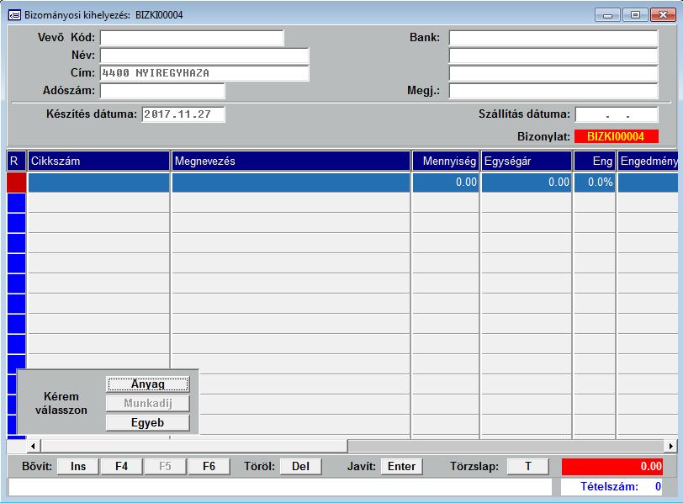Click the horizontal scrollbar thumb
Viewport: 683px width, 503px height.
[x=194, y=446]
